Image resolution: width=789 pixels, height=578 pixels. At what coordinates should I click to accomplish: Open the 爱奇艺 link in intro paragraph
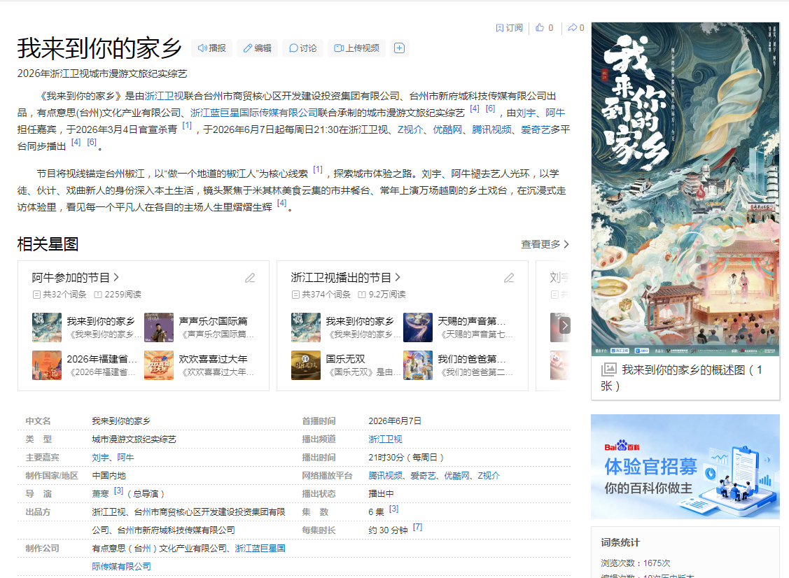tap(536, 129)
